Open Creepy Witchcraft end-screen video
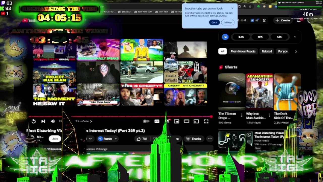Viewport: 323px width, 182px height. pyautogui.click(x=185, y=95)
